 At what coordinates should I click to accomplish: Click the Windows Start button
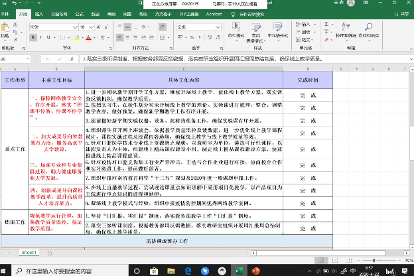[7, 271]
